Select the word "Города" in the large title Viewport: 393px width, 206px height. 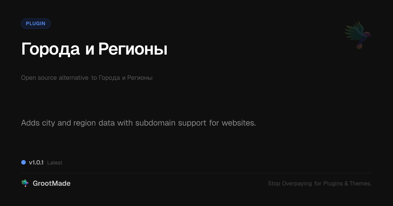click(x=50, y=49)
